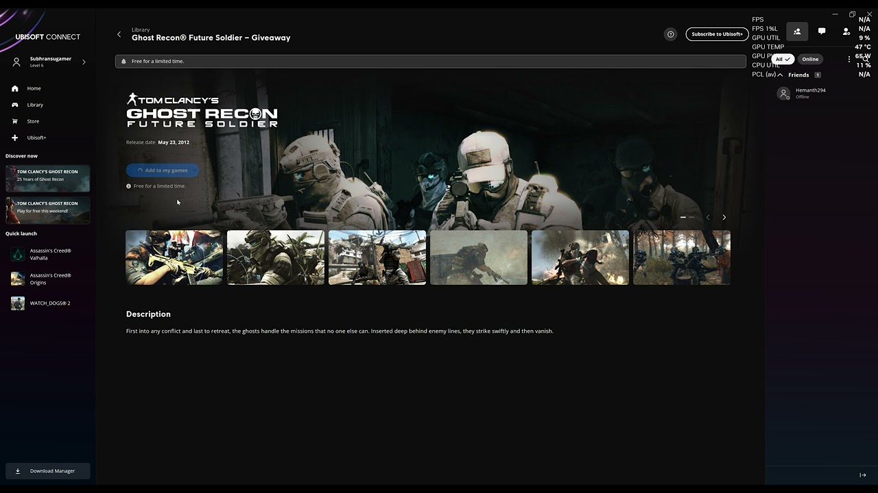Open the Play for free this weekend banner
Image resolution: width=878 pixels, height=493 pixels.
pyautogui.click(x=47, y=210)
